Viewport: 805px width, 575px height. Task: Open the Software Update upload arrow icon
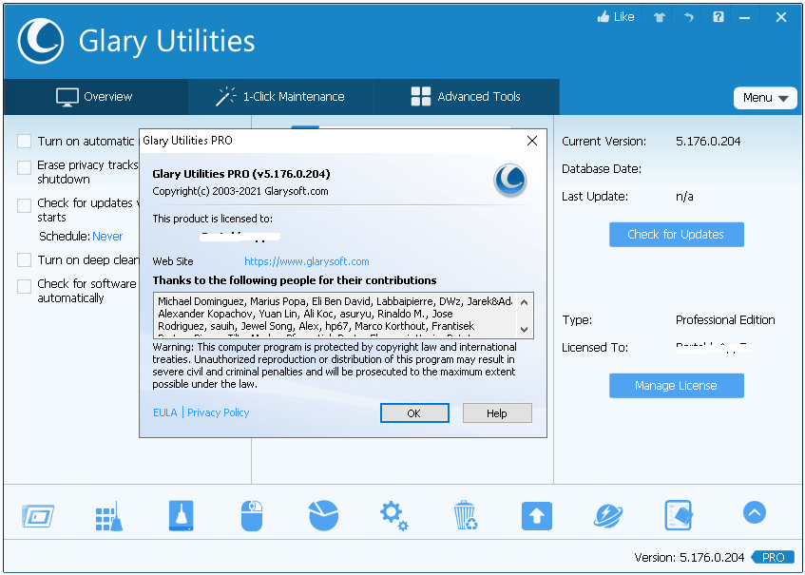click(536, 515)
